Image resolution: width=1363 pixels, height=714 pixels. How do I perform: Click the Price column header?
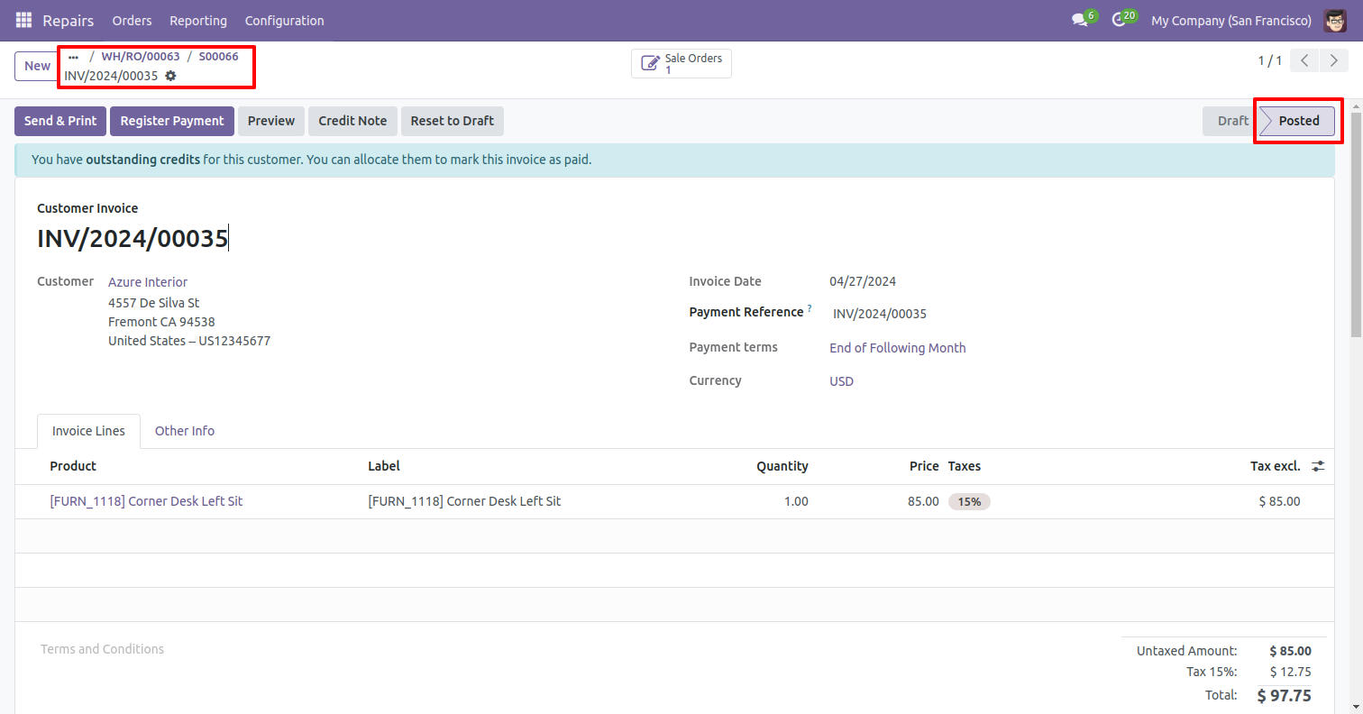[x=924, y=466]
